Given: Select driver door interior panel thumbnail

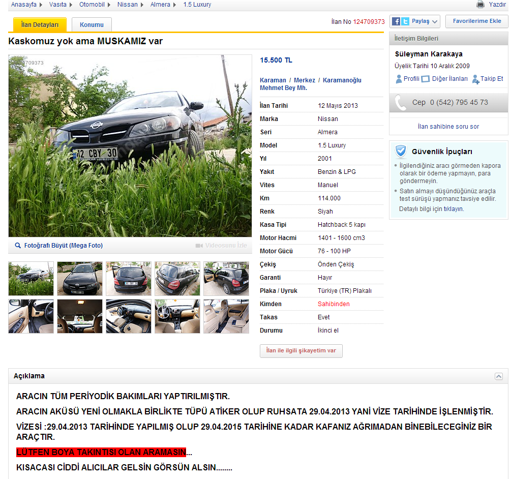Looking at the screenshot, I should tap(31, 316).
